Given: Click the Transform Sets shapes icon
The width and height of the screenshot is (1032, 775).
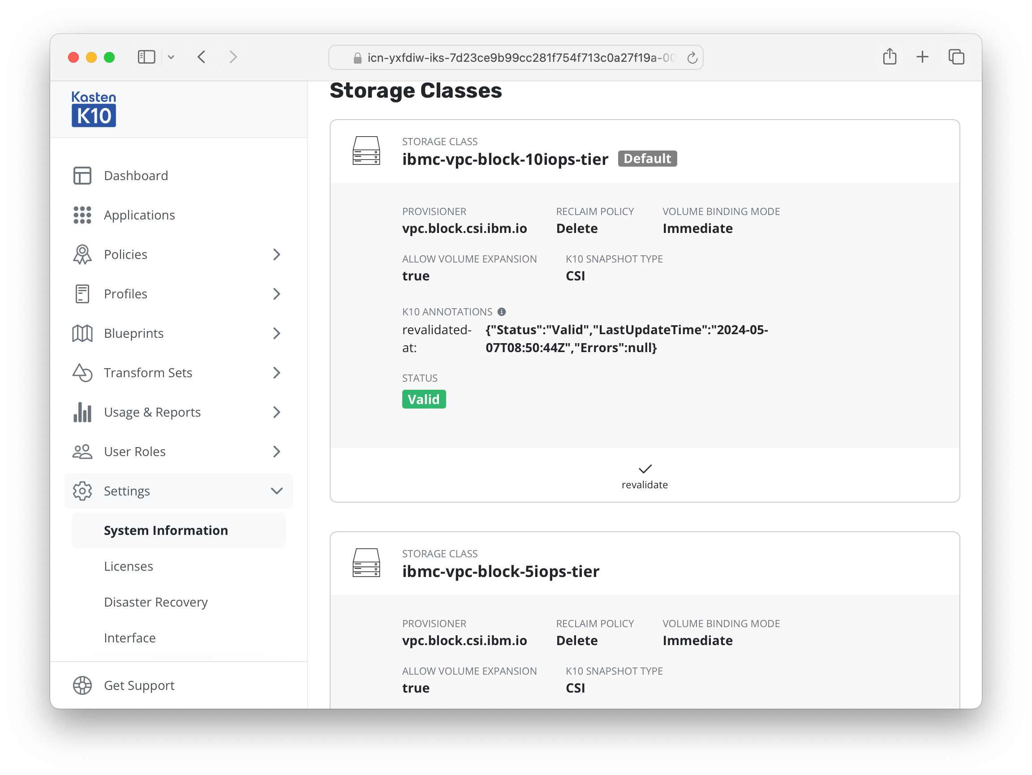Looking at the screenshot, I should click(x=82, y=373).
